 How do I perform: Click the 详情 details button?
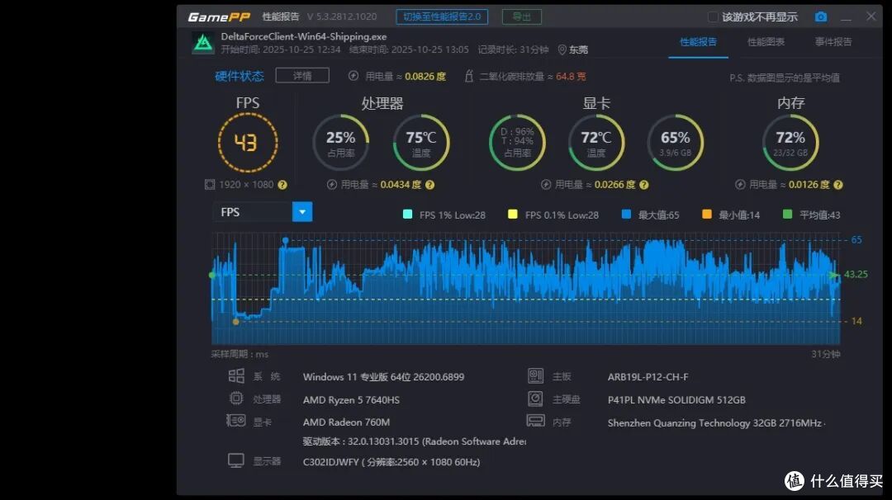pos(302,76)
